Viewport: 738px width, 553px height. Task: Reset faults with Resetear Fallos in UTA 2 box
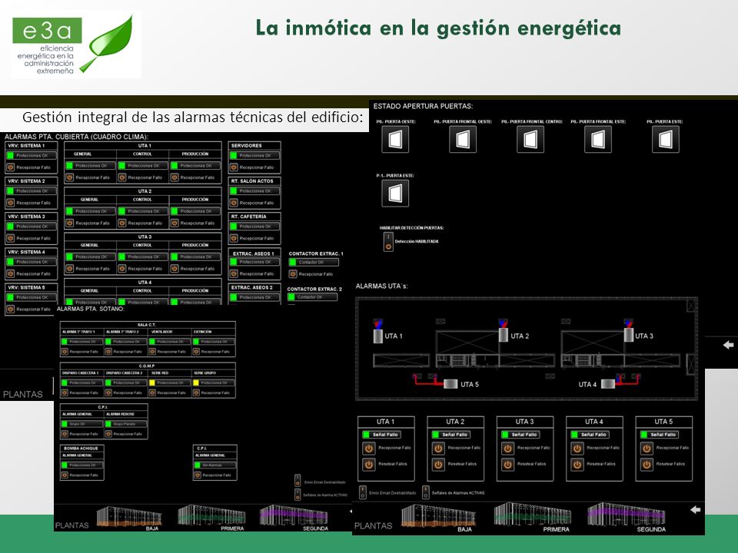[438, 464]
